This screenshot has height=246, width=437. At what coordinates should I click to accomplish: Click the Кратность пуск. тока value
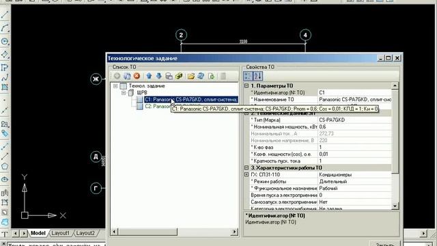coord(355,161)
